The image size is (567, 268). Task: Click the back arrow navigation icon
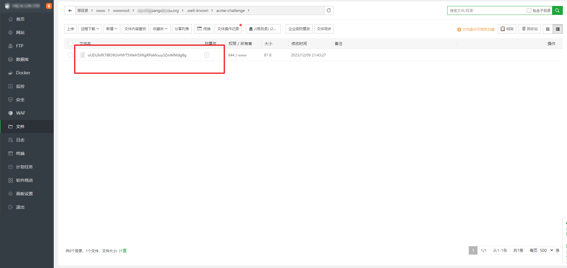click(x=70, y=10)
